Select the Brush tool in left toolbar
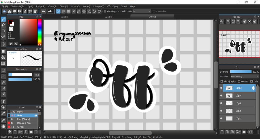Viewport: 260px width, 139px height. (3, 19)
